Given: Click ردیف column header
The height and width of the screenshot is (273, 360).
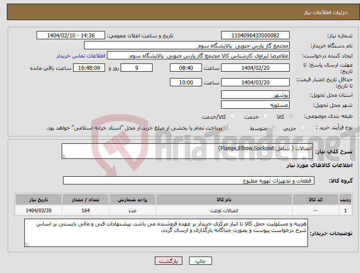Looking at the screenshot, I should [x=345, y=199].
